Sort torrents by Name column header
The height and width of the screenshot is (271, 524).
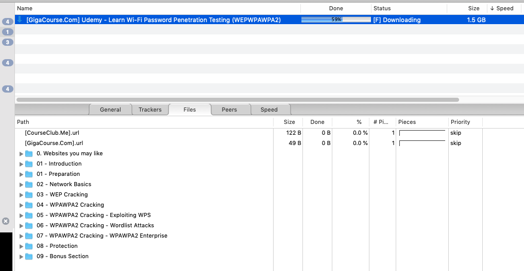tap(158, 8)
